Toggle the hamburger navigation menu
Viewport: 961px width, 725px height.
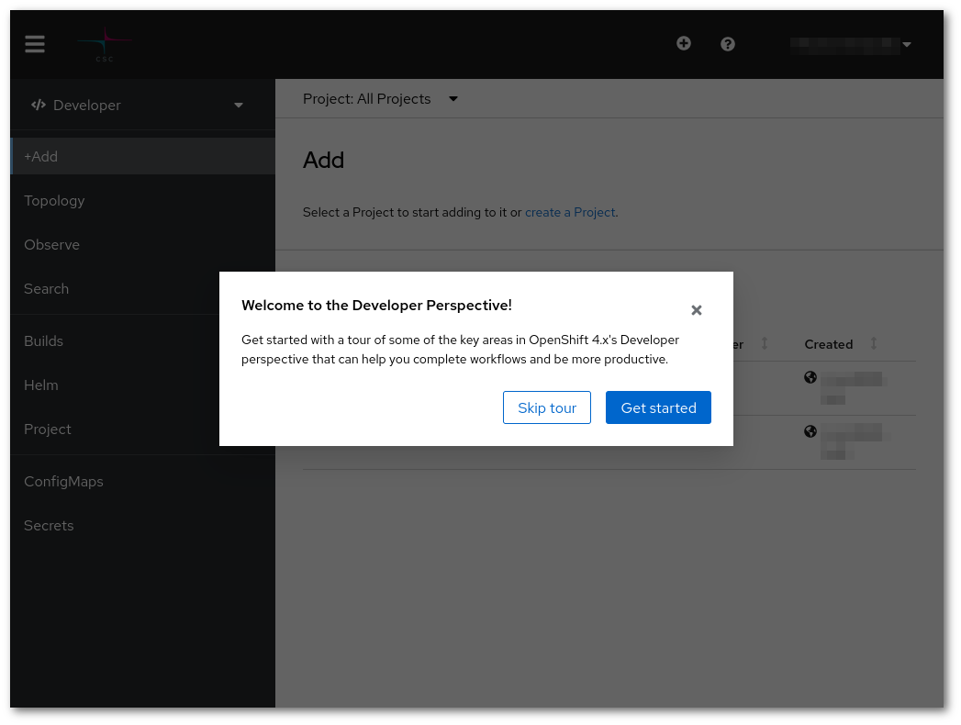click(x=35, y=44)
